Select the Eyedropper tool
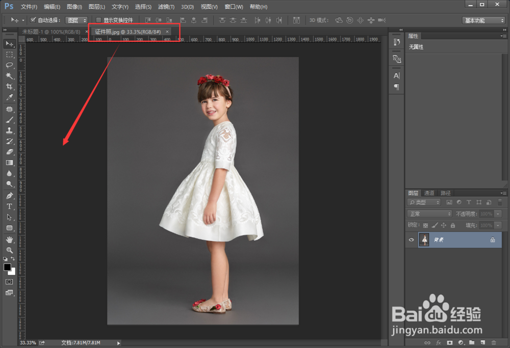Viewport: 510px width, 348px height. (9, 97)
